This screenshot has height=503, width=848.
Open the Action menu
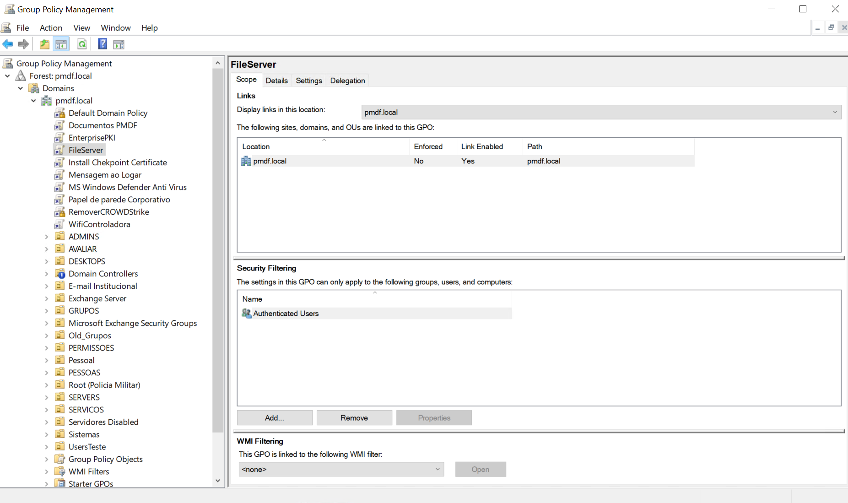(x=51, y=28)
